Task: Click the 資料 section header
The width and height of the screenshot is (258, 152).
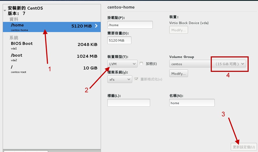Action: click(x=14, y=19)
